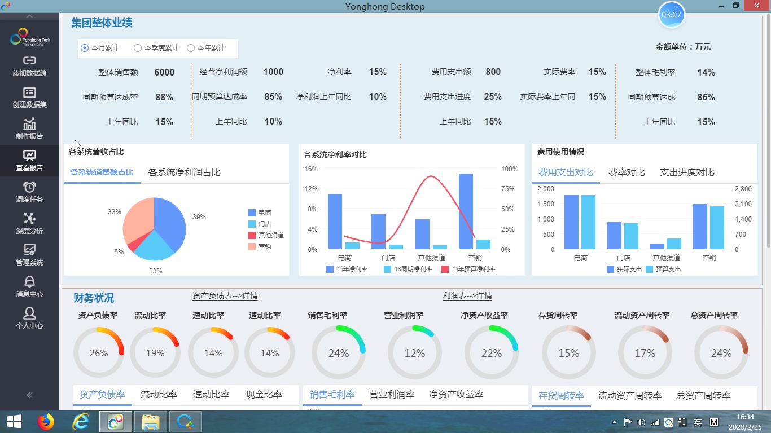This screenshot has width=771, height=433.
Task: Launch Internet Explorer from the taskbar
Action: coord(81,422)
